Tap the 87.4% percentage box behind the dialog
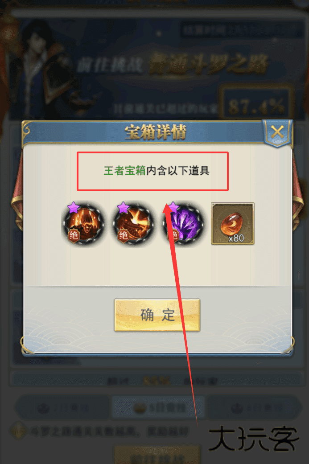This screenshot has height=464, width=309. tap(256, 104)
